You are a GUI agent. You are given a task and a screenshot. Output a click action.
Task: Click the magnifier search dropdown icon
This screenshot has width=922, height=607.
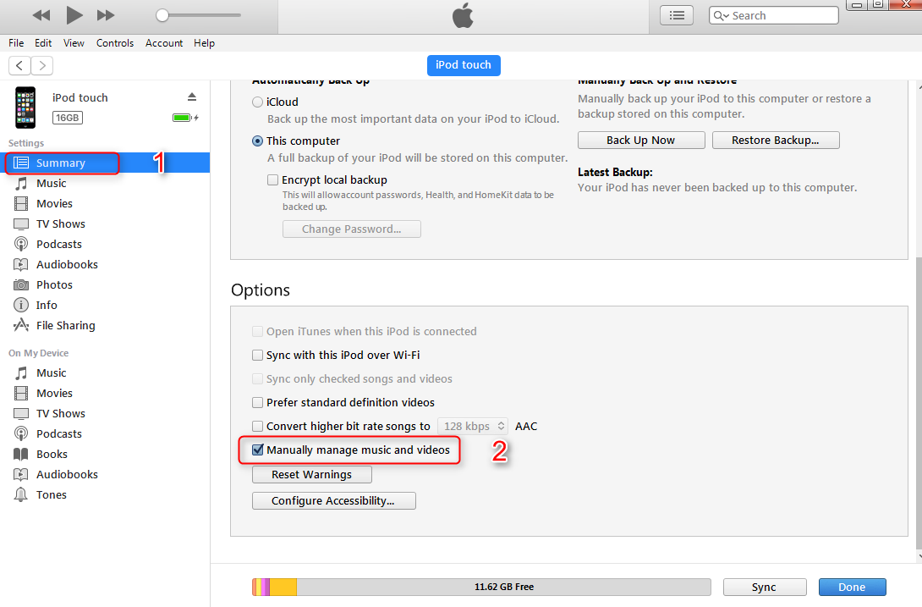click(721, 16)
